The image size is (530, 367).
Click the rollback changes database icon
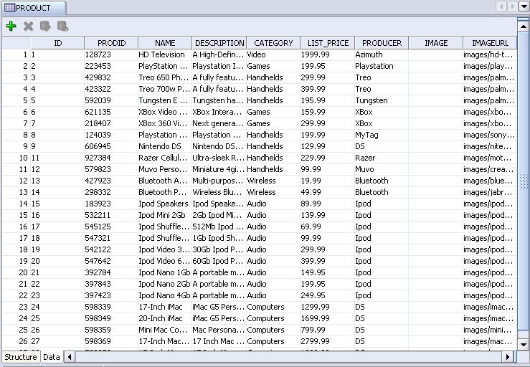point(63,26)
